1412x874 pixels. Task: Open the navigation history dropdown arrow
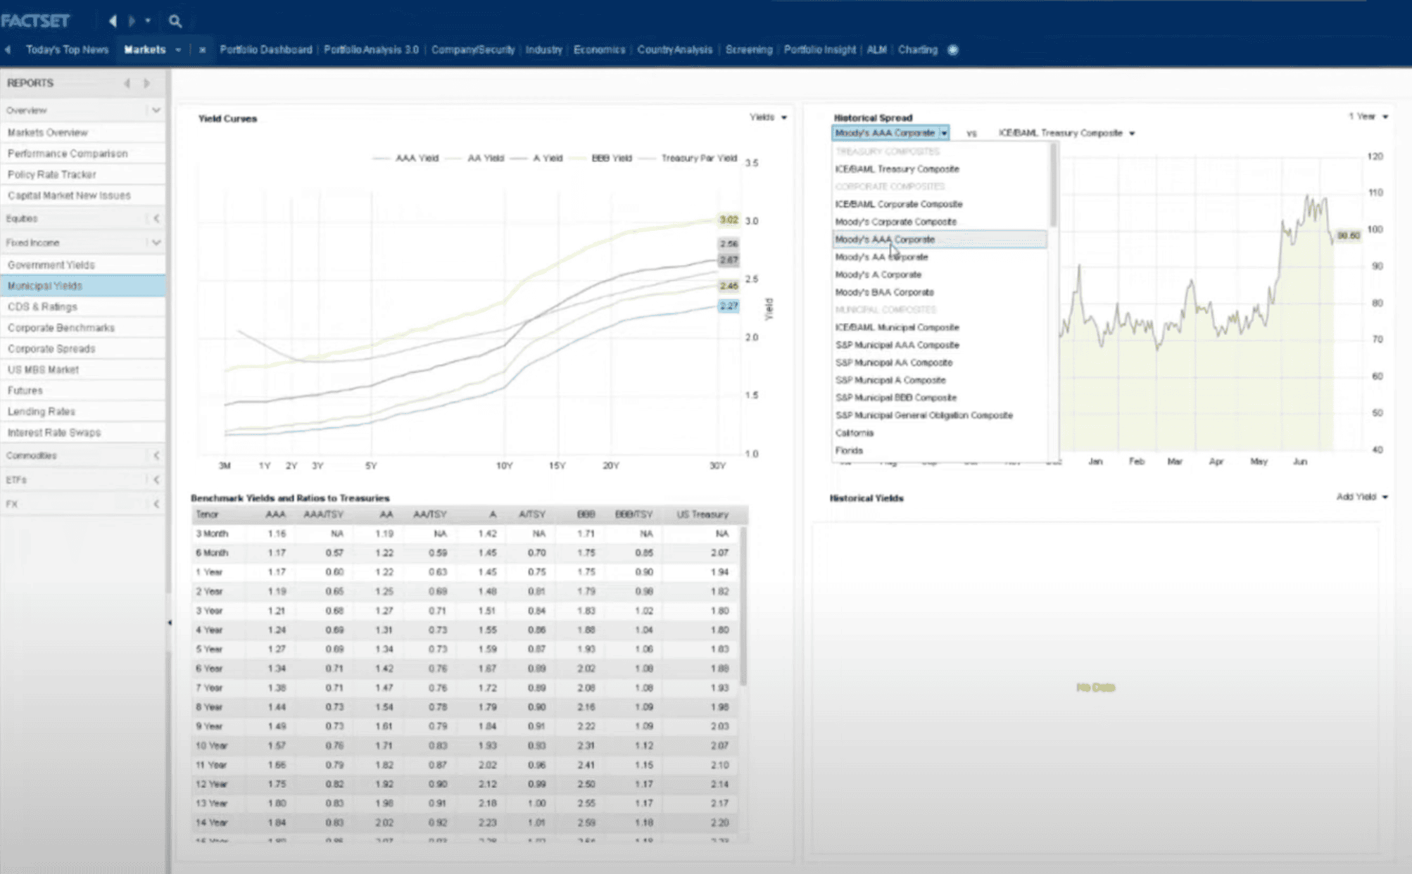(148, 21)
